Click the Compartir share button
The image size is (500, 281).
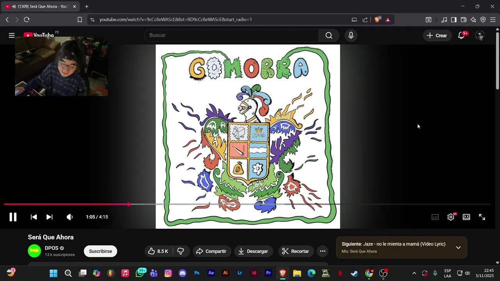pos(211,251)
